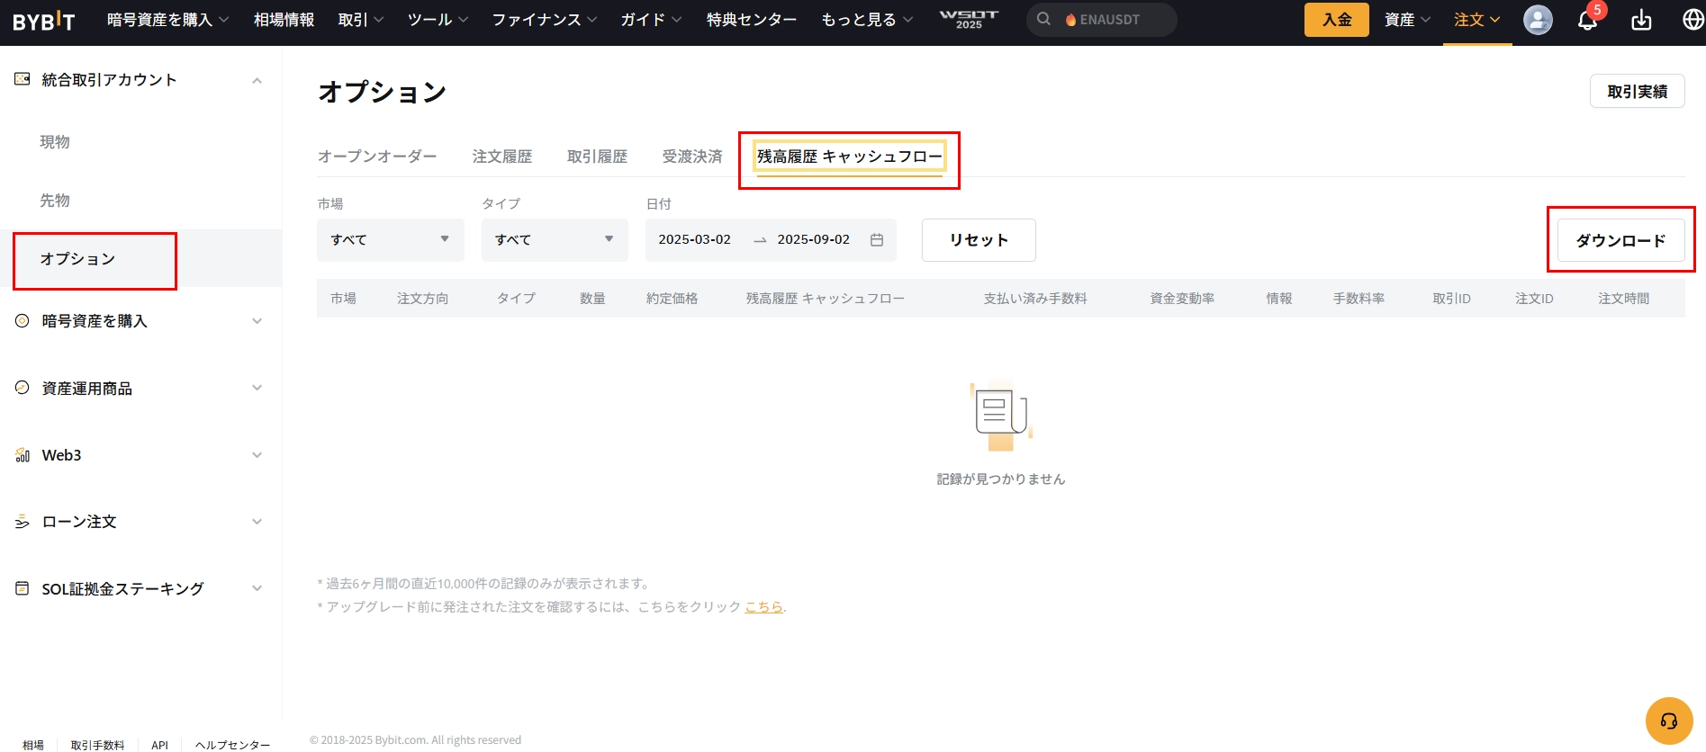The width and height of the screenshot is (1706, 752).
Task: Click the 資金変動率 column header
Action: click(x=1182, y=299)
